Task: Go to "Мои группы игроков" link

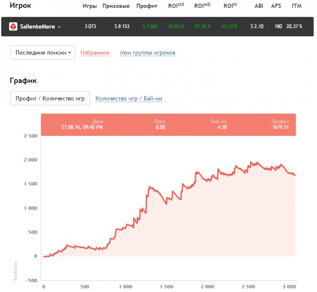Action: tap(148, 53)
